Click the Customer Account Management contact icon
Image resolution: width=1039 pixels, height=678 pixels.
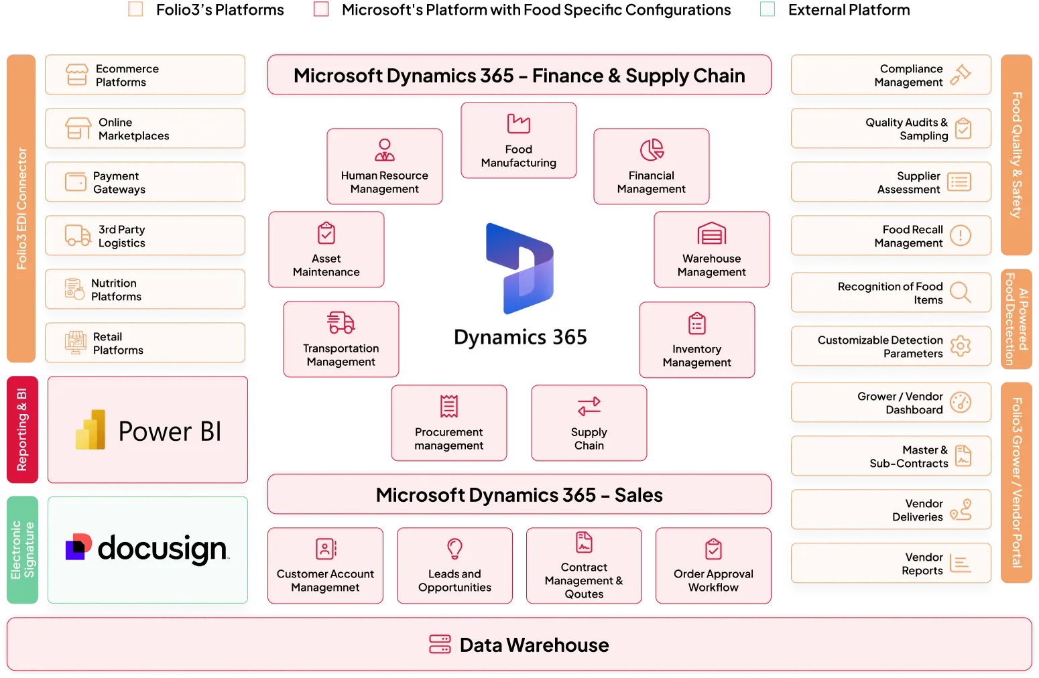click(x=326, y=549)
